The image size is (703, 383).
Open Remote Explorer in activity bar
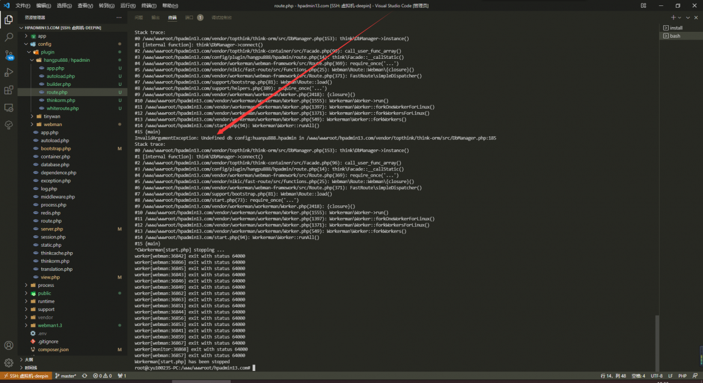click(x=8, y=108)
